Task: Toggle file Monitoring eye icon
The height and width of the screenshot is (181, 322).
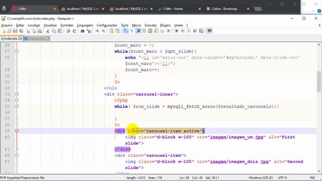Action: point(169,31)
